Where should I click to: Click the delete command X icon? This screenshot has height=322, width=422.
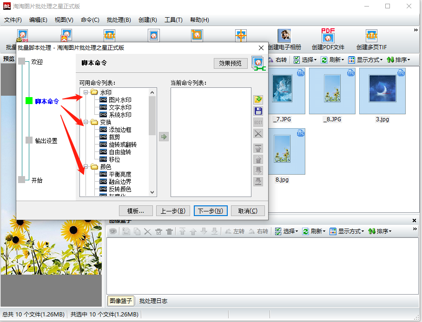[258, 134]
